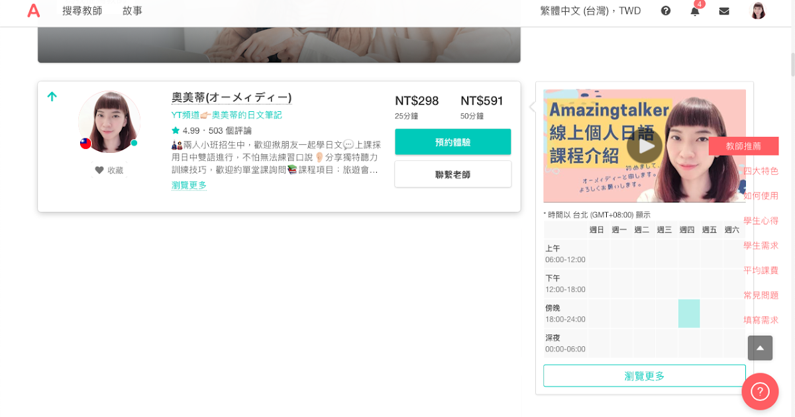Open 搜尋教師 in the top navigation

click(82, 11)
